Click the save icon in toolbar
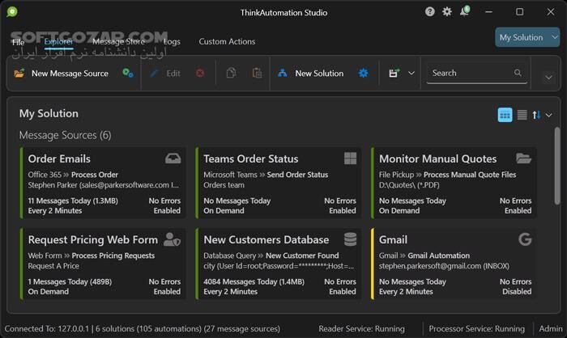Viewport: 567px width, 338px height. [394, 73]
